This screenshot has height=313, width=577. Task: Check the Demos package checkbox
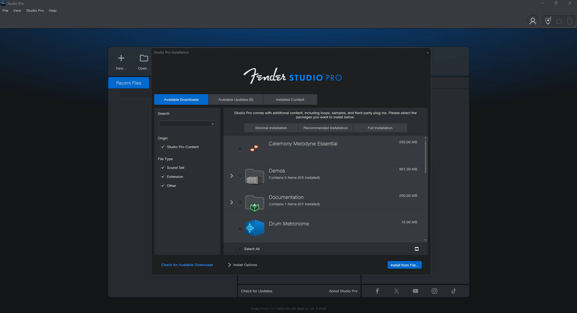coord(240,176)
